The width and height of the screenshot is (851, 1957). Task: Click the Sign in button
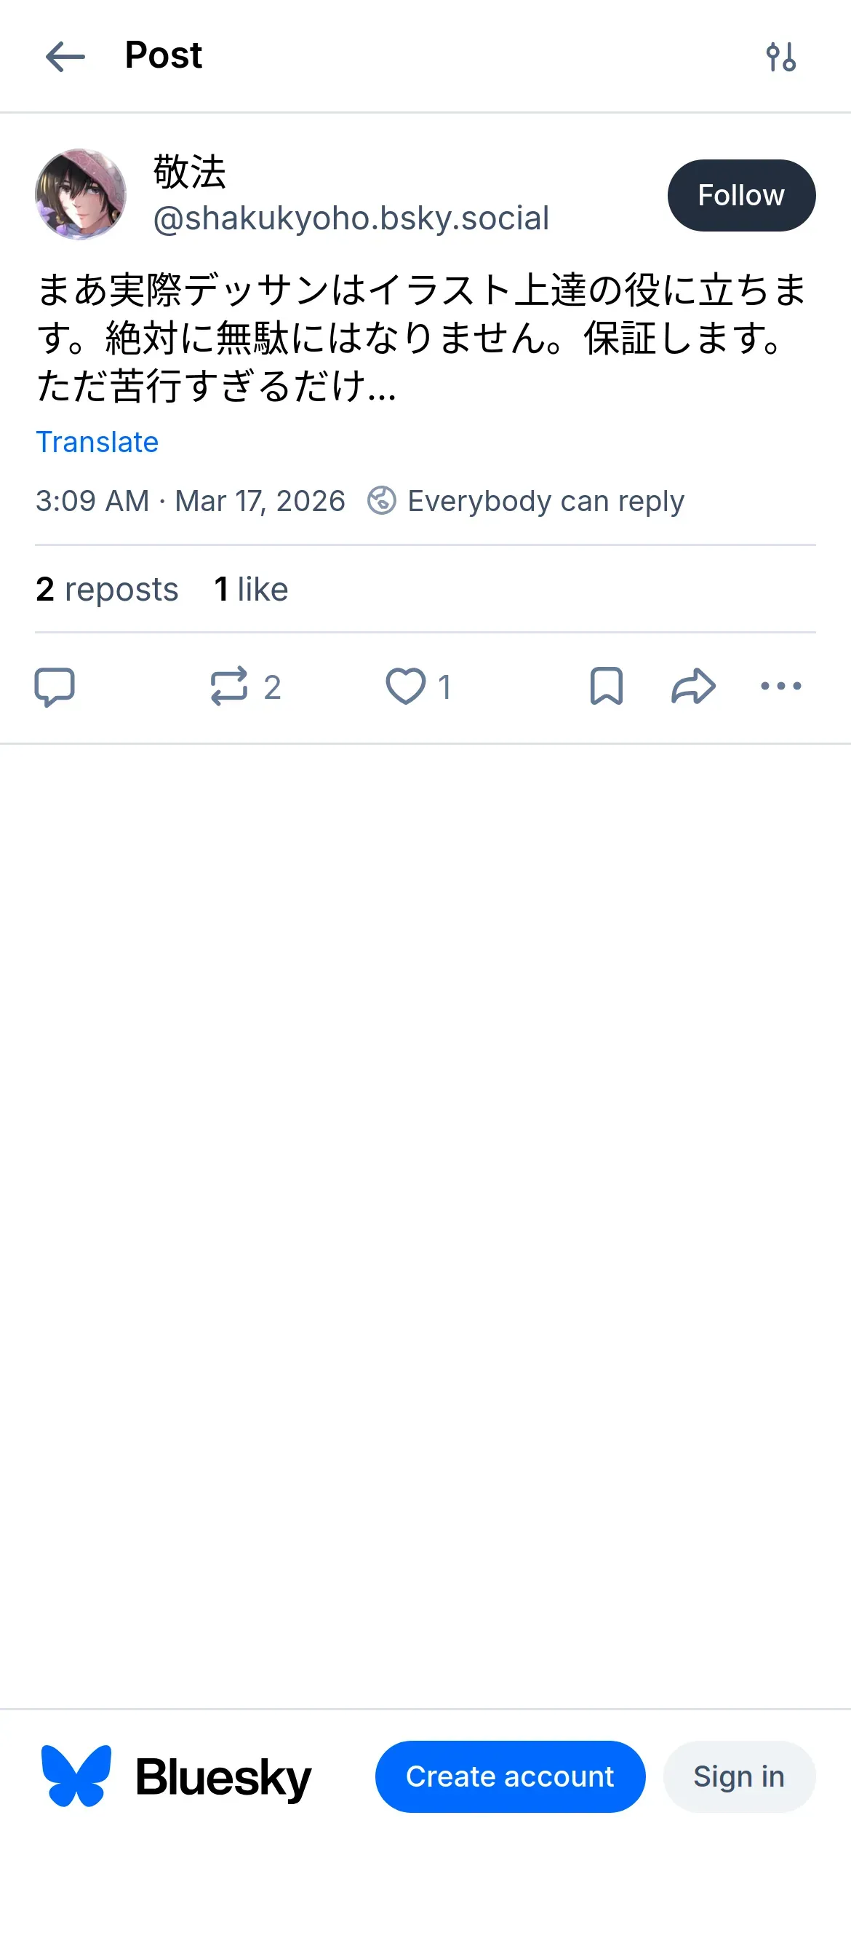point(739,1776)
